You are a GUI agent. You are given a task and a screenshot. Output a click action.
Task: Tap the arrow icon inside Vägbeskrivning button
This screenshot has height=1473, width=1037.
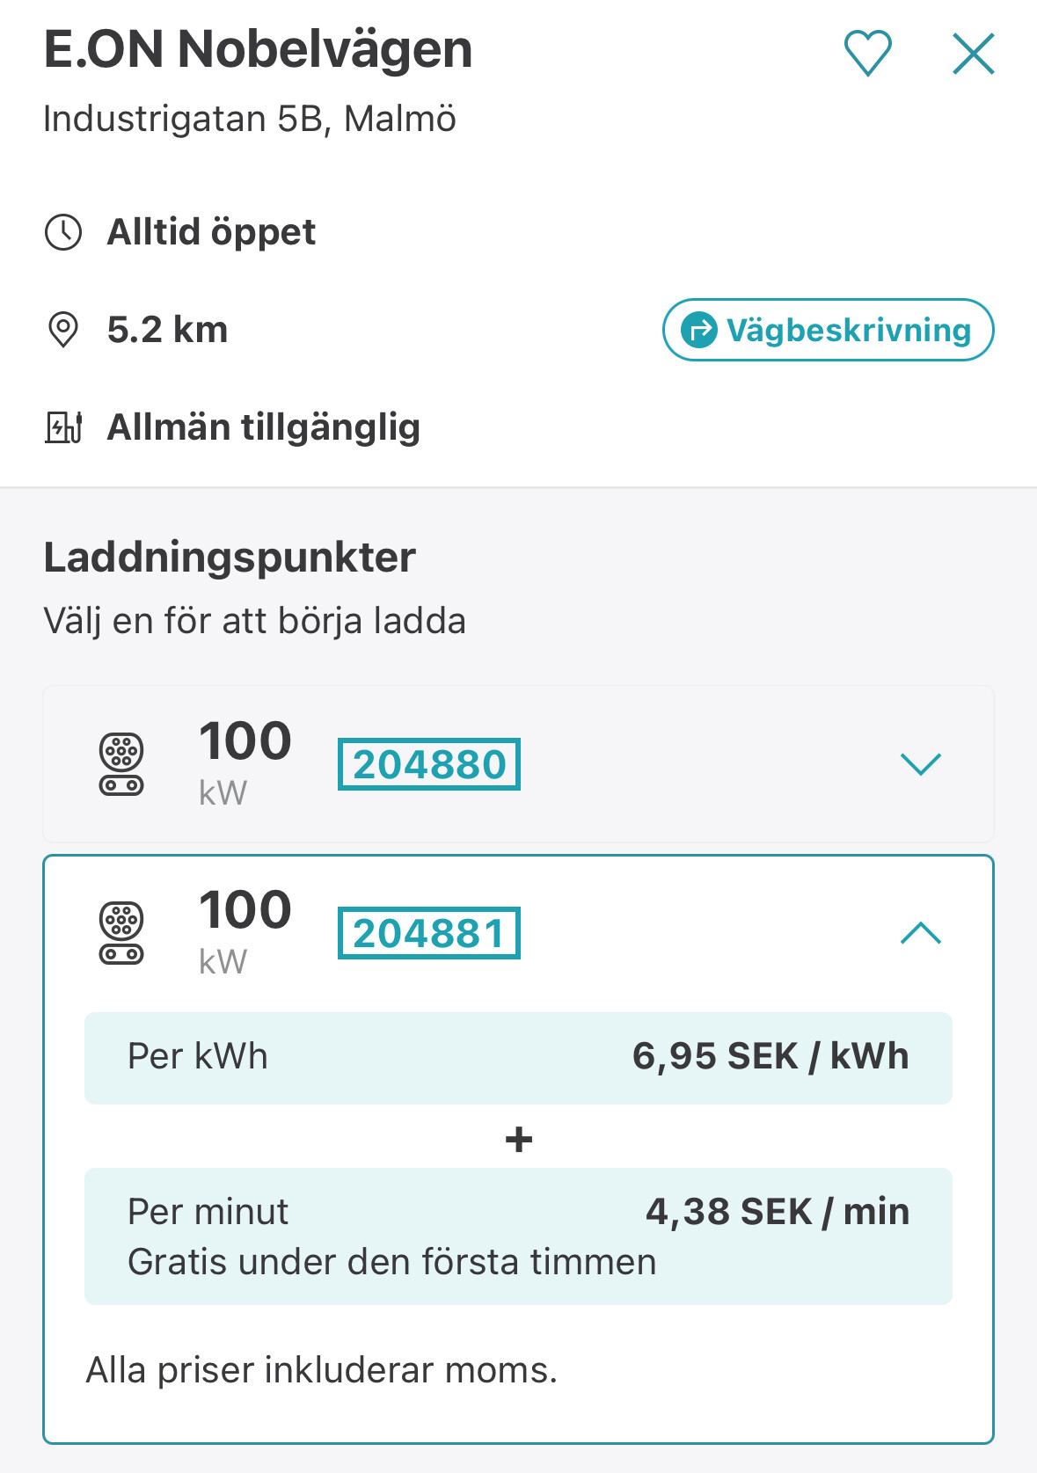coord(699,330)
